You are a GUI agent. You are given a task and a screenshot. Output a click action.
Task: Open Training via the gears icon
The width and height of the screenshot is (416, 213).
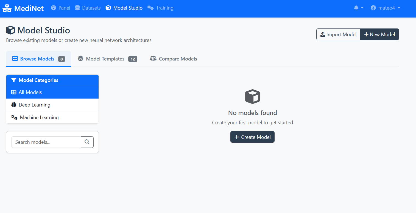[150, 8]
